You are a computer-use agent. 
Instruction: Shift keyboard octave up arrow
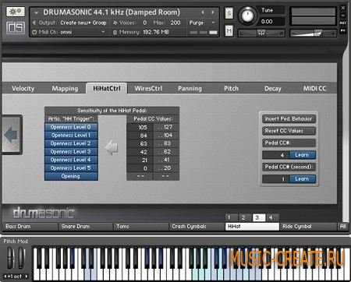tap(27, 277)
